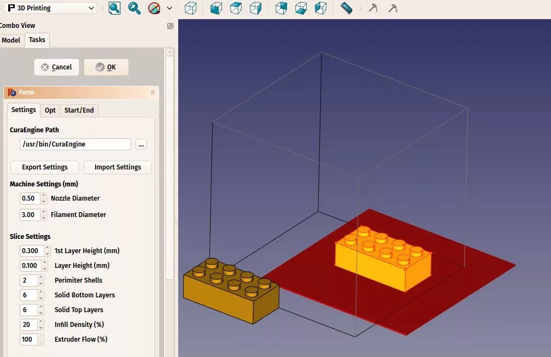Click the scroll up arrow of task panel

tap(169, 52)
